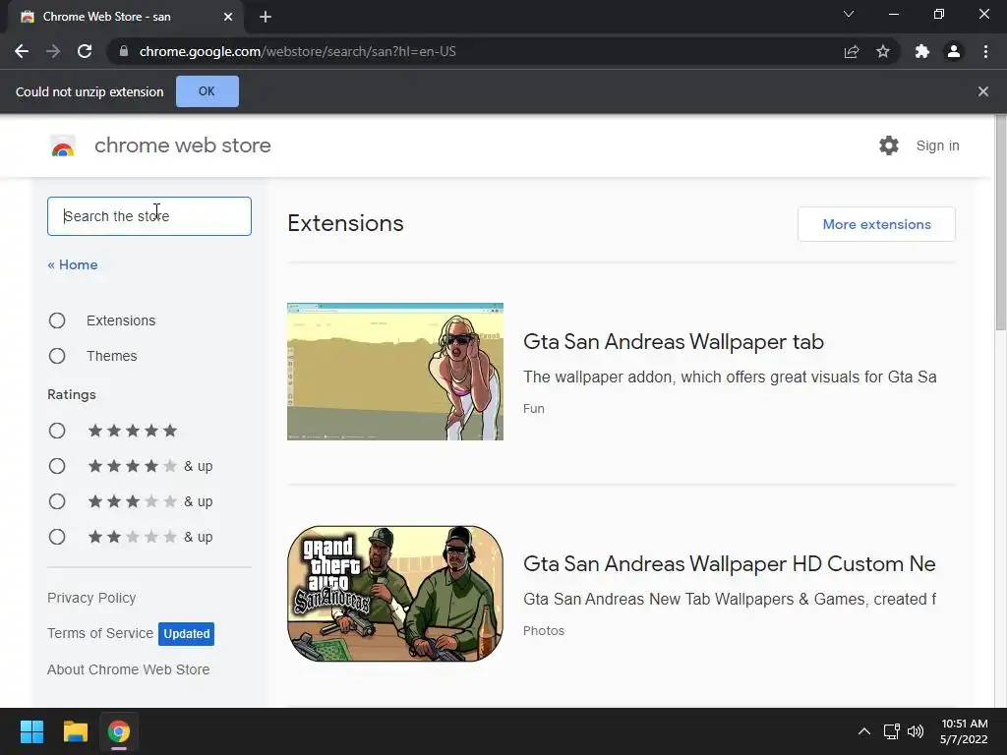Filter by five star rating
The image size is (1007, 755).
(x=57, y=431)
